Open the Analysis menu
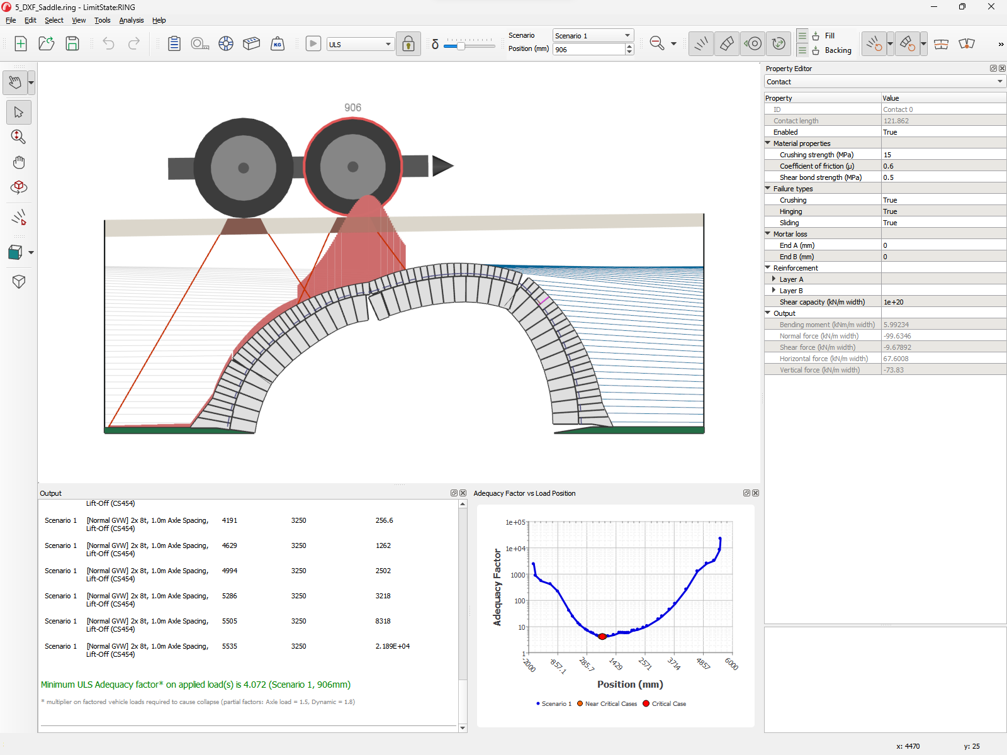1007x755 pixels. tap(132, 20)
